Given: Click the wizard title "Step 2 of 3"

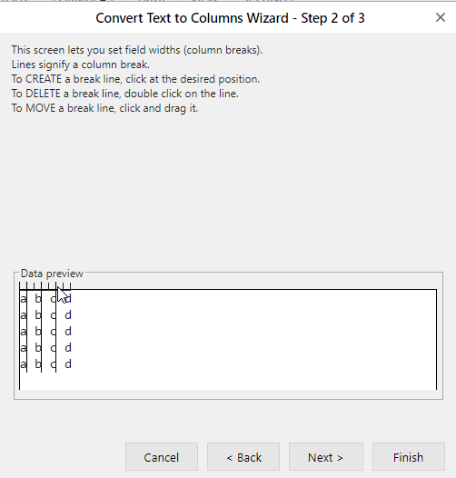Looking at the screenshot, I should [332, 18].
